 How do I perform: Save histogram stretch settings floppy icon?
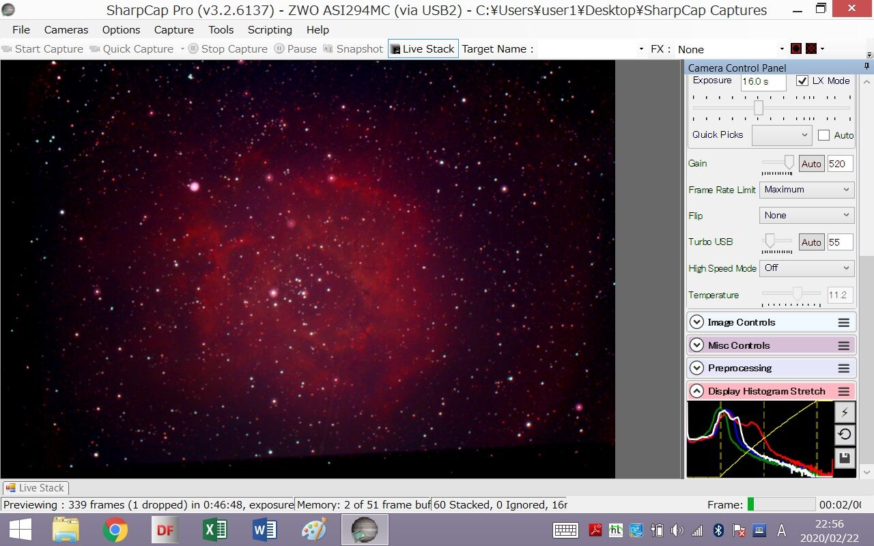tap(845, 457)
